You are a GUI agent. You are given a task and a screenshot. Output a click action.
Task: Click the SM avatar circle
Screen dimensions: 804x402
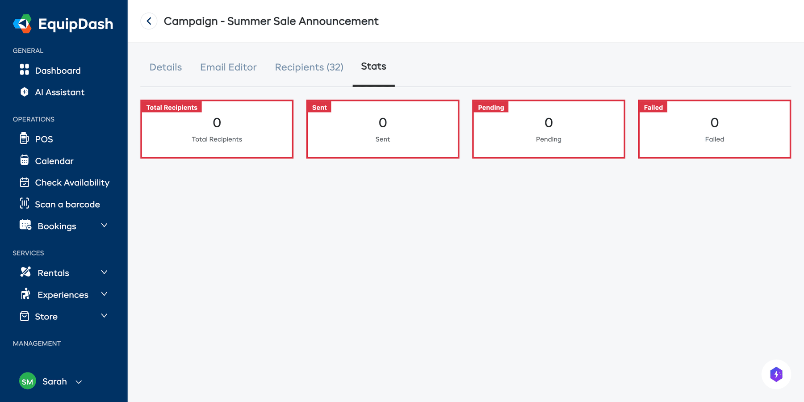28,381
